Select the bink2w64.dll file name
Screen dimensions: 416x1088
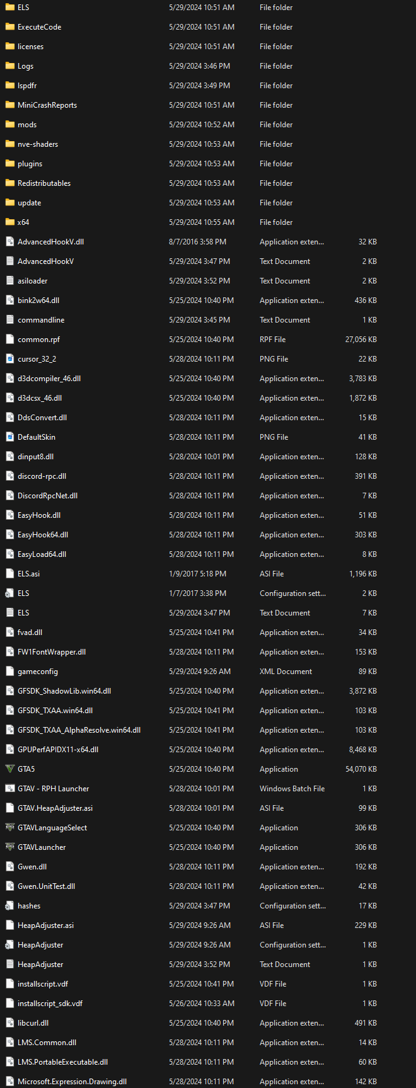click(x=38, y=301)
